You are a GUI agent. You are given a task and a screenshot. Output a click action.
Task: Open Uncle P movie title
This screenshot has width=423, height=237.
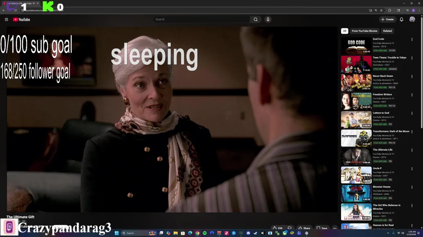click(x=377, y=168)
